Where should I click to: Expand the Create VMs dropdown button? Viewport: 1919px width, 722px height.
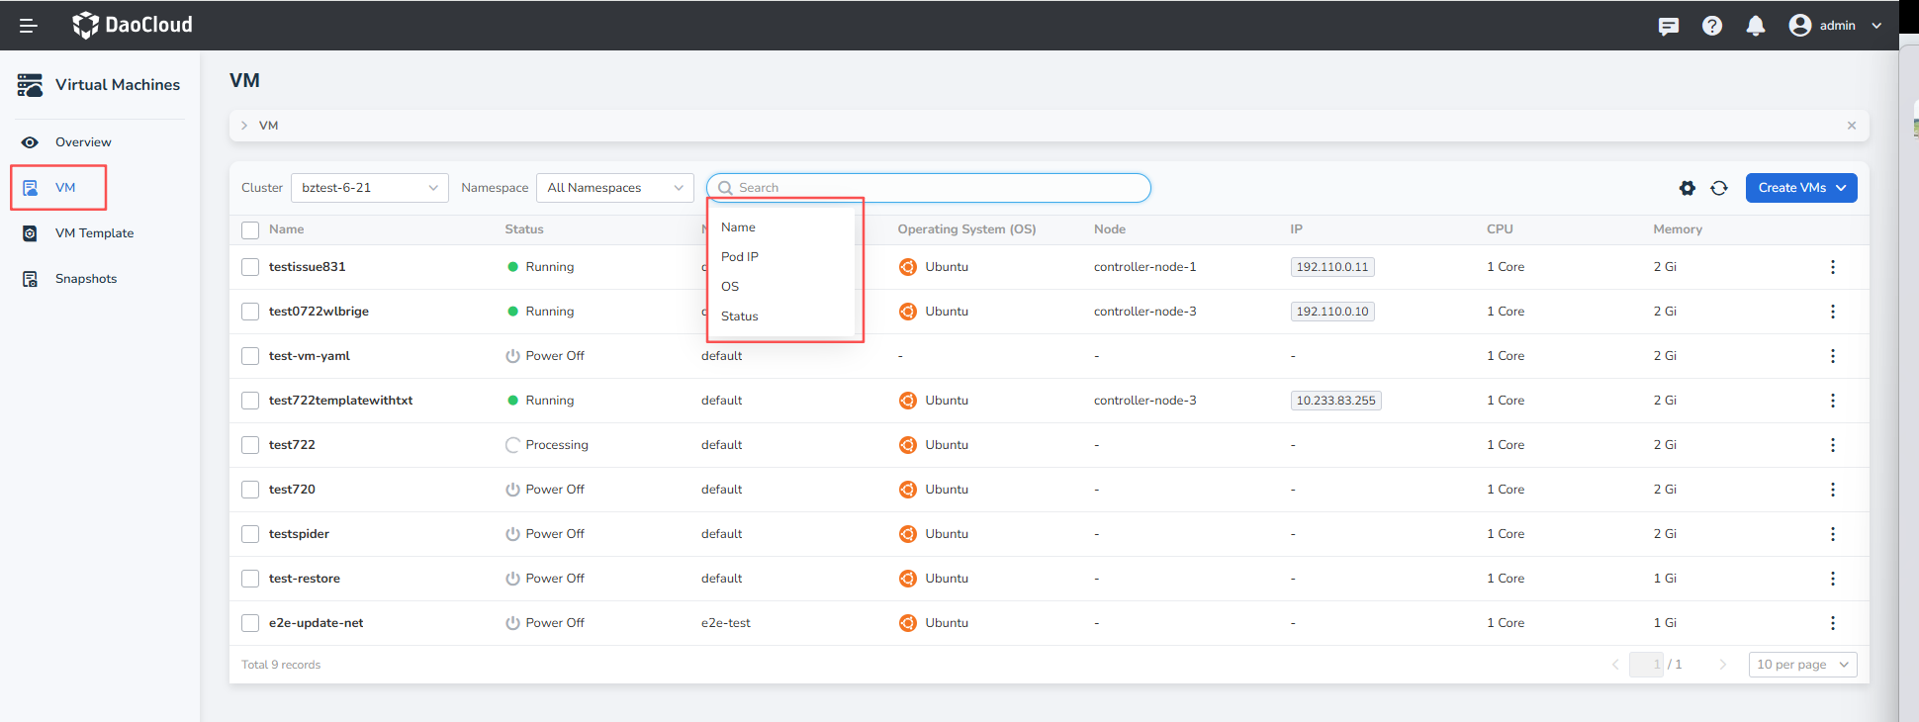coord(1801,188)
